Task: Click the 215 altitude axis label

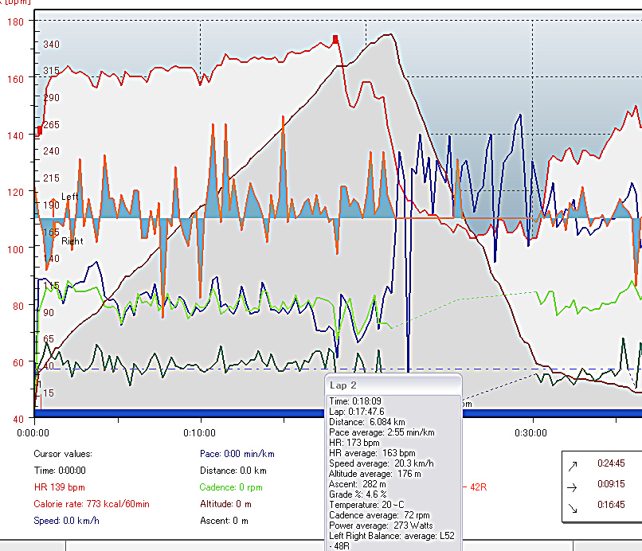Action: pyautogui.click(x=51, y=178)
